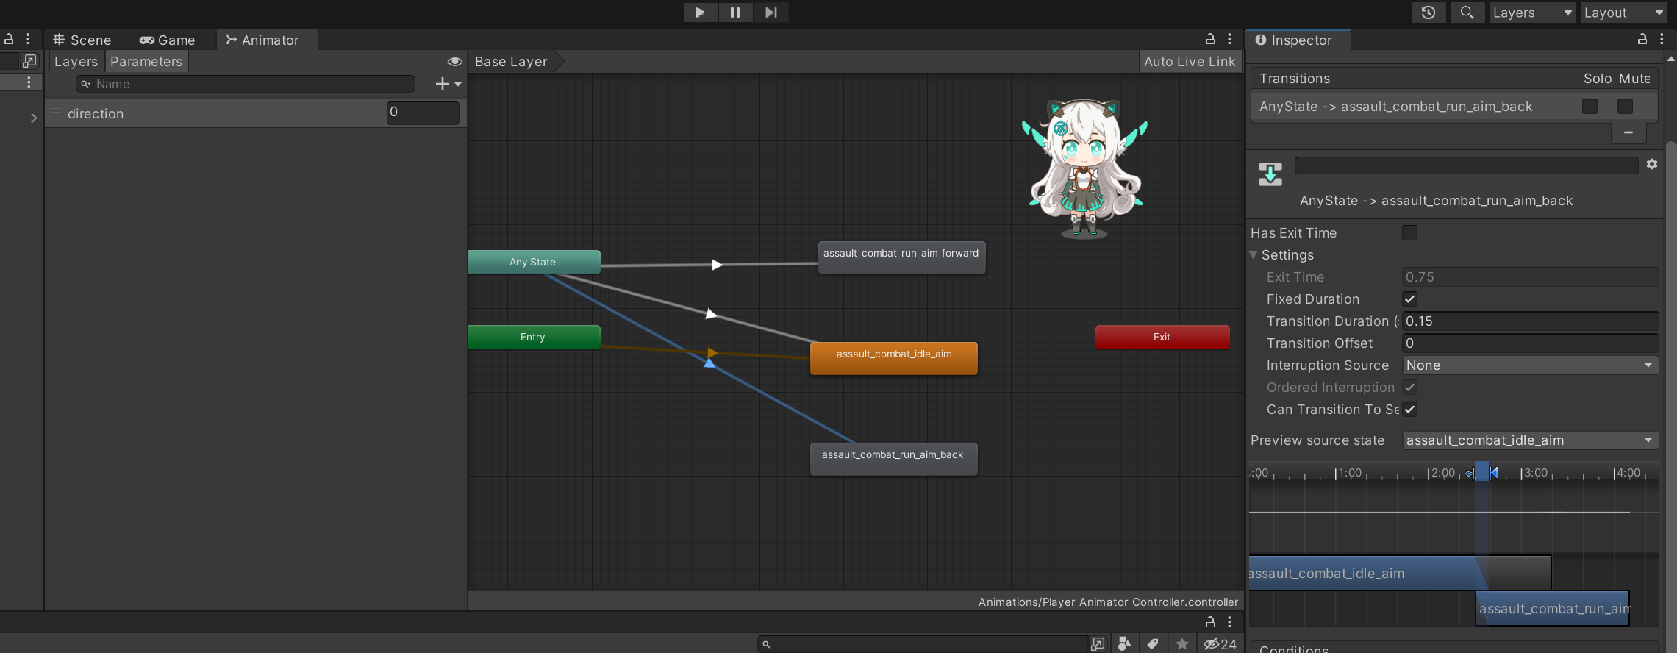
Task: Toggle hidden packages visibility icon showing 24
Action: (1220, 644)
